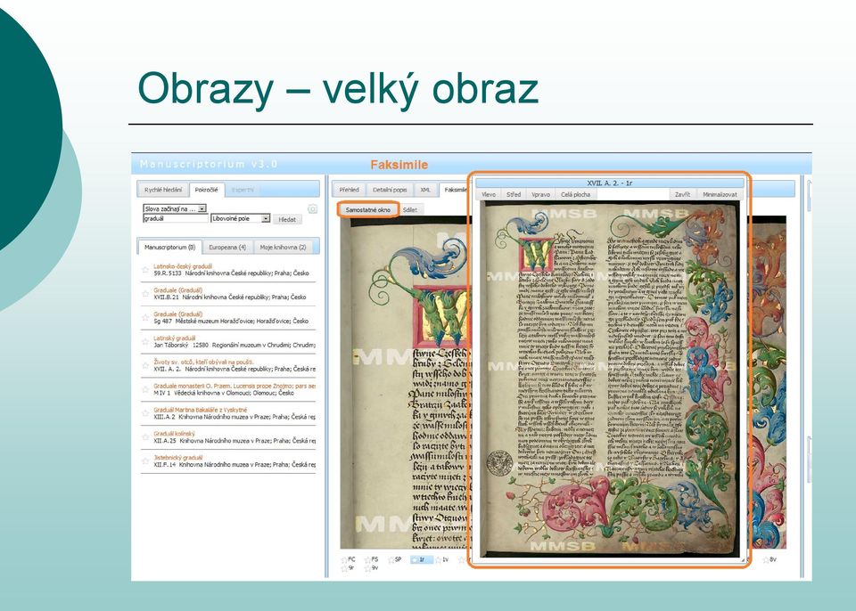The height and width of the screenshot is (611, 856).
Task: Open the Moje knihovna (2) tab
Action: 283,247
